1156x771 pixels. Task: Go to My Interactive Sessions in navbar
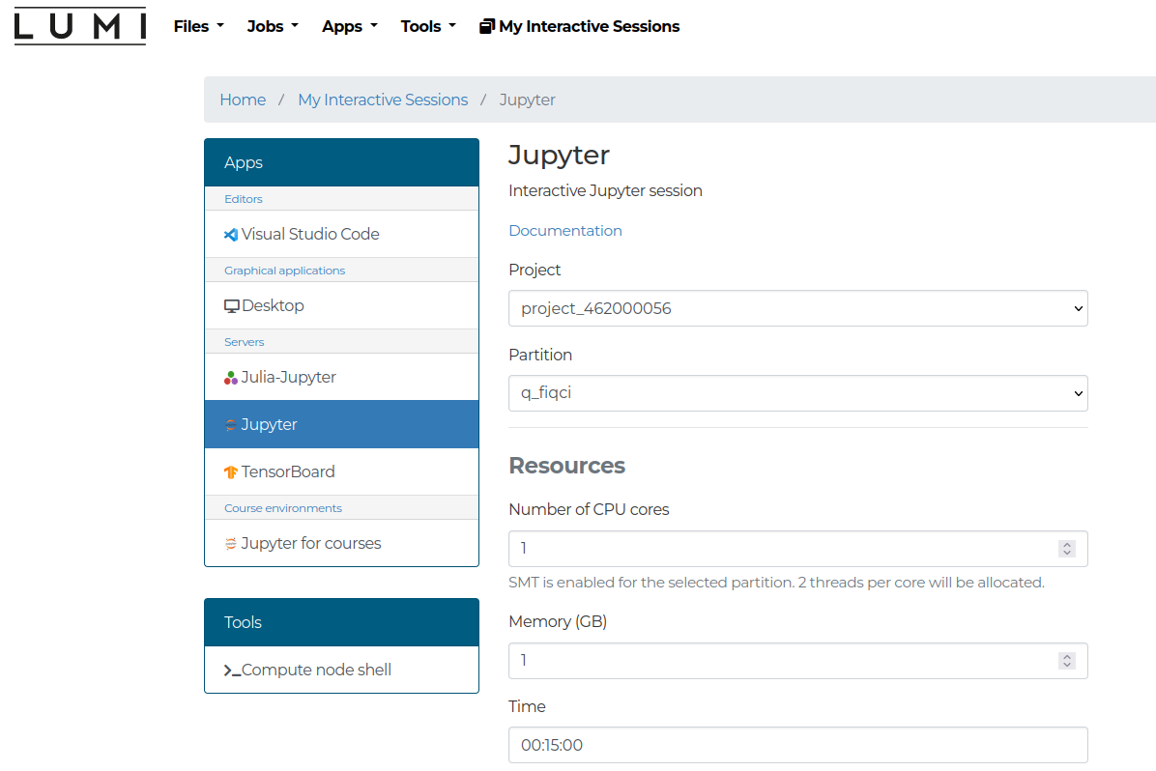[x=580, y=26]
